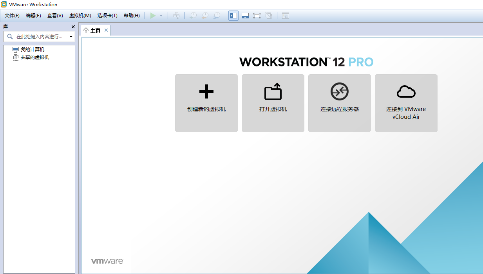The height and width of the screenshot is (274, 483).
Task: Open the library search filter dropdown arrow
Action: (71, 37)
